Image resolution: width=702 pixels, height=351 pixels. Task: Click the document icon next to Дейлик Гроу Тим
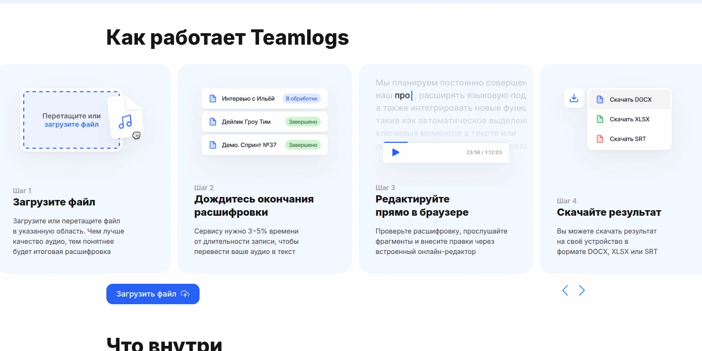[x=213, y=122]
